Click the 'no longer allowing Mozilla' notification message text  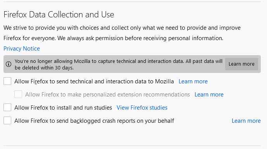pyautogui.click(x=119, y=61)
